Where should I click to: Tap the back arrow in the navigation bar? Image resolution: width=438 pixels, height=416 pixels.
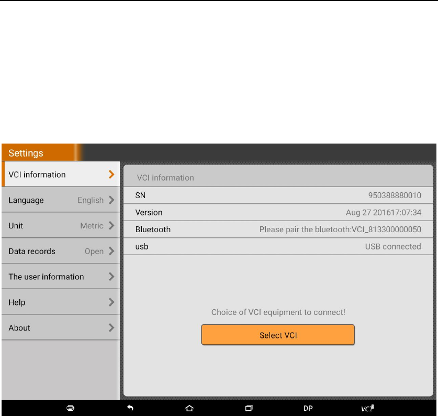click(130, 408)
